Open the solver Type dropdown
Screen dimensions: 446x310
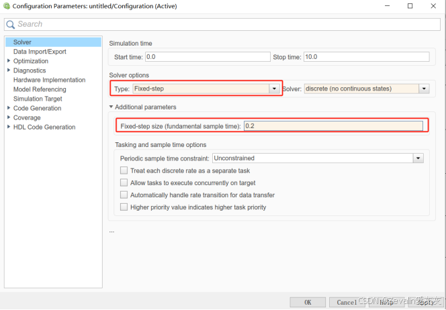(273, 89)
